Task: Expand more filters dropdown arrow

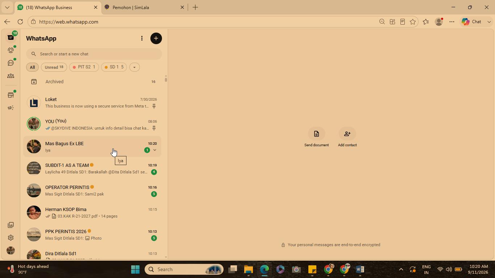Action: tap(134, 67)
